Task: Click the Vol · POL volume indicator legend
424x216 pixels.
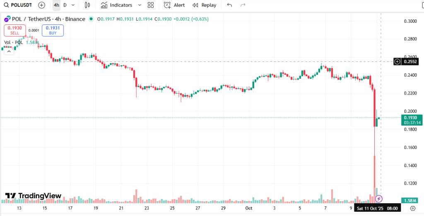Action: tap(14, 42)
